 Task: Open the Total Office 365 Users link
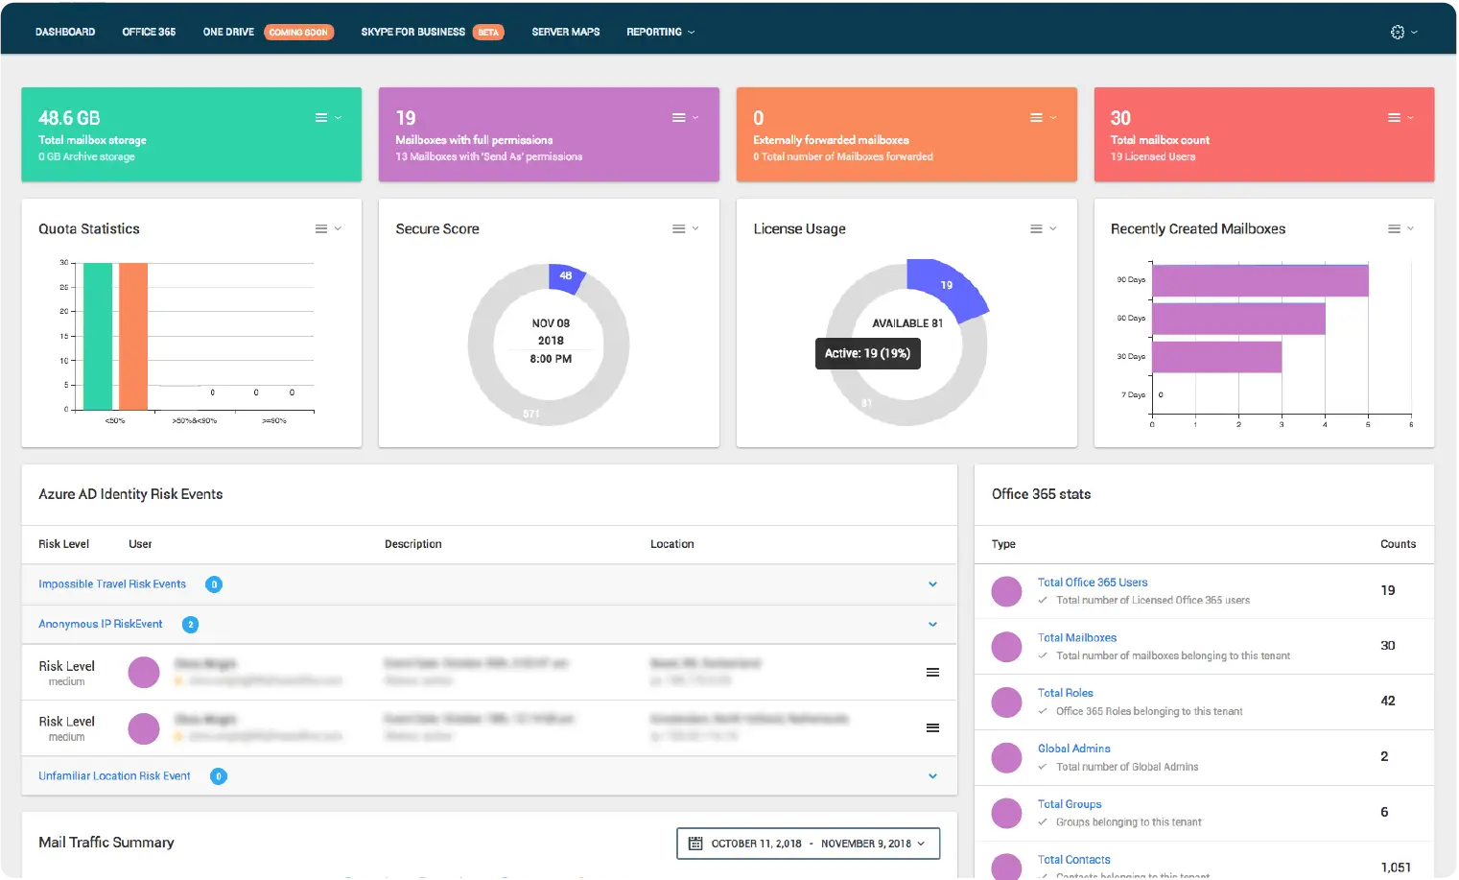1093,583
